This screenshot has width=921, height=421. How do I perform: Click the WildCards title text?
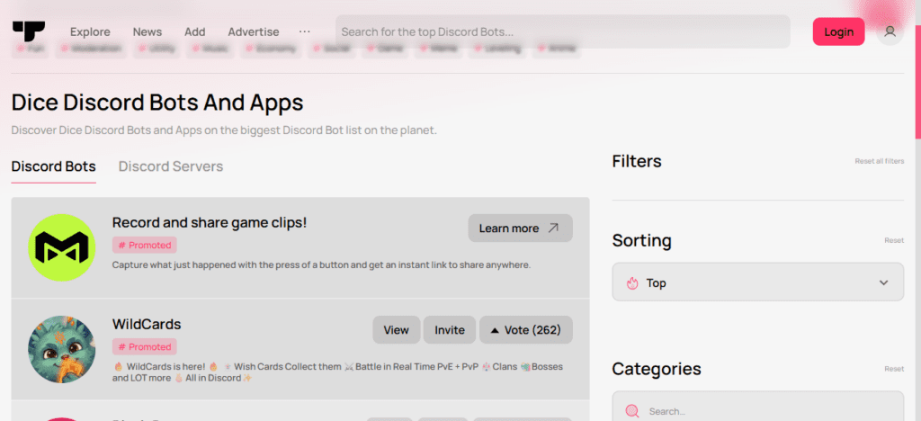pos(147,324)
